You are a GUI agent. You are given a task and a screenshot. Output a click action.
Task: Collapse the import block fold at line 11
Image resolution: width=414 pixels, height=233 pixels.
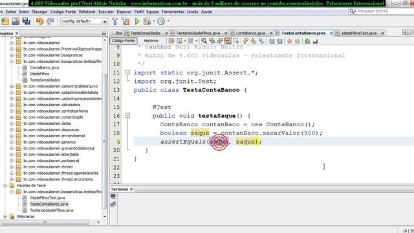click(x=127, y=72)
